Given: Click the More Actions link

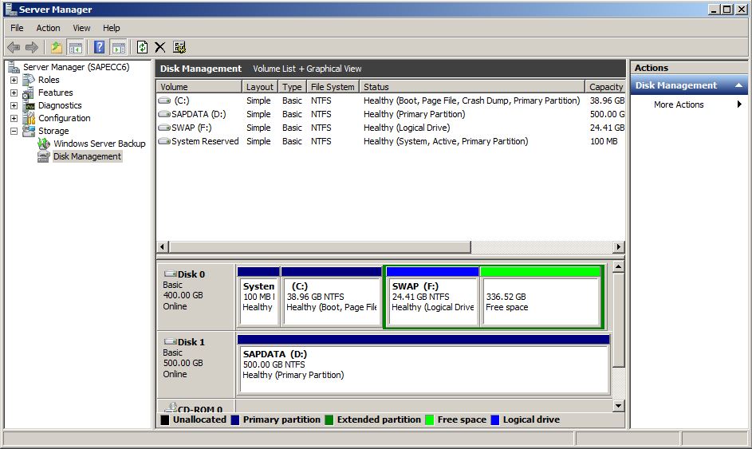Looking at the screenshot, I should (x=679, y=104).
